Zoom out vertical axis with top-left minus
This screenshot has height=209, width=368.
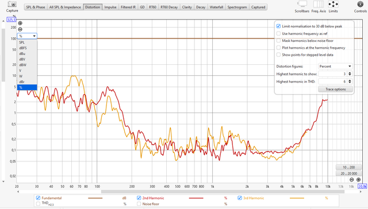point(20,29)
